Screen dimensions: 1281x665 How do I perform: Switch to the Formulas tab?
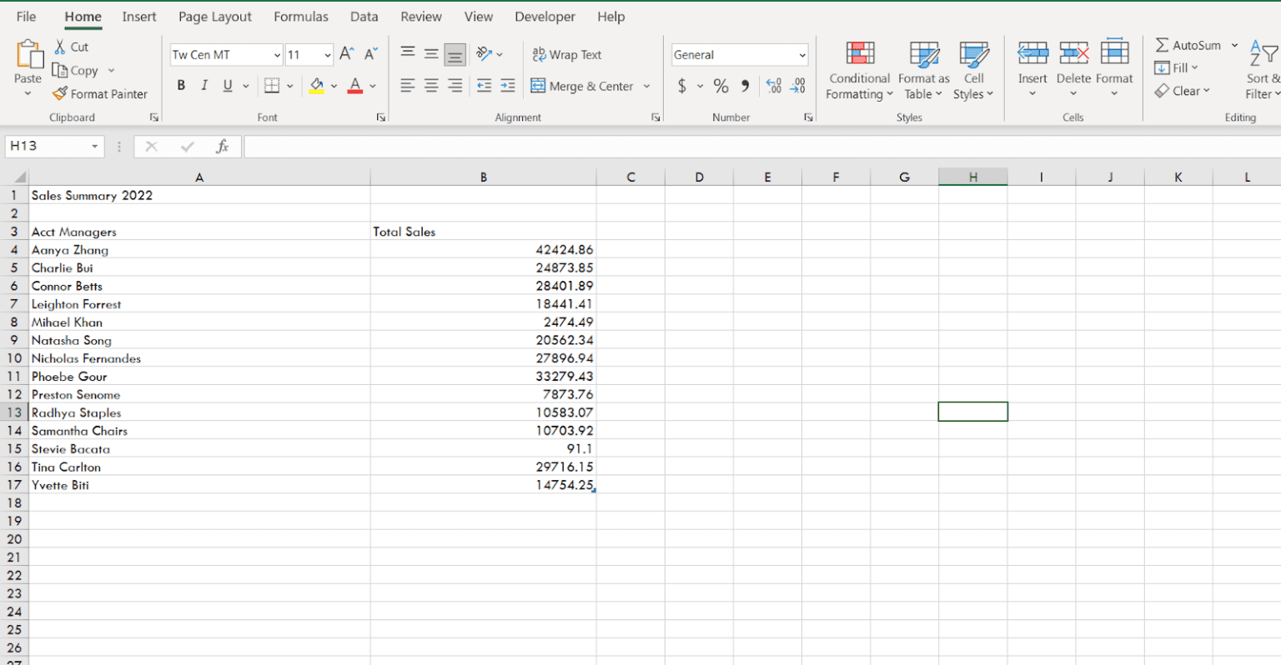300,17
